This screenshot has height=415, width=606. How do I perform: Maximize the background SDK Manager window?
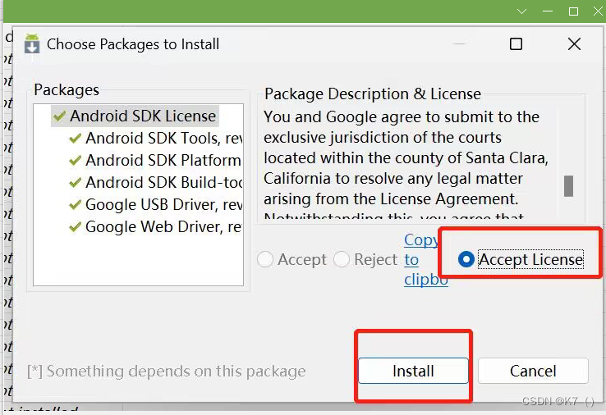pos(573,11)
